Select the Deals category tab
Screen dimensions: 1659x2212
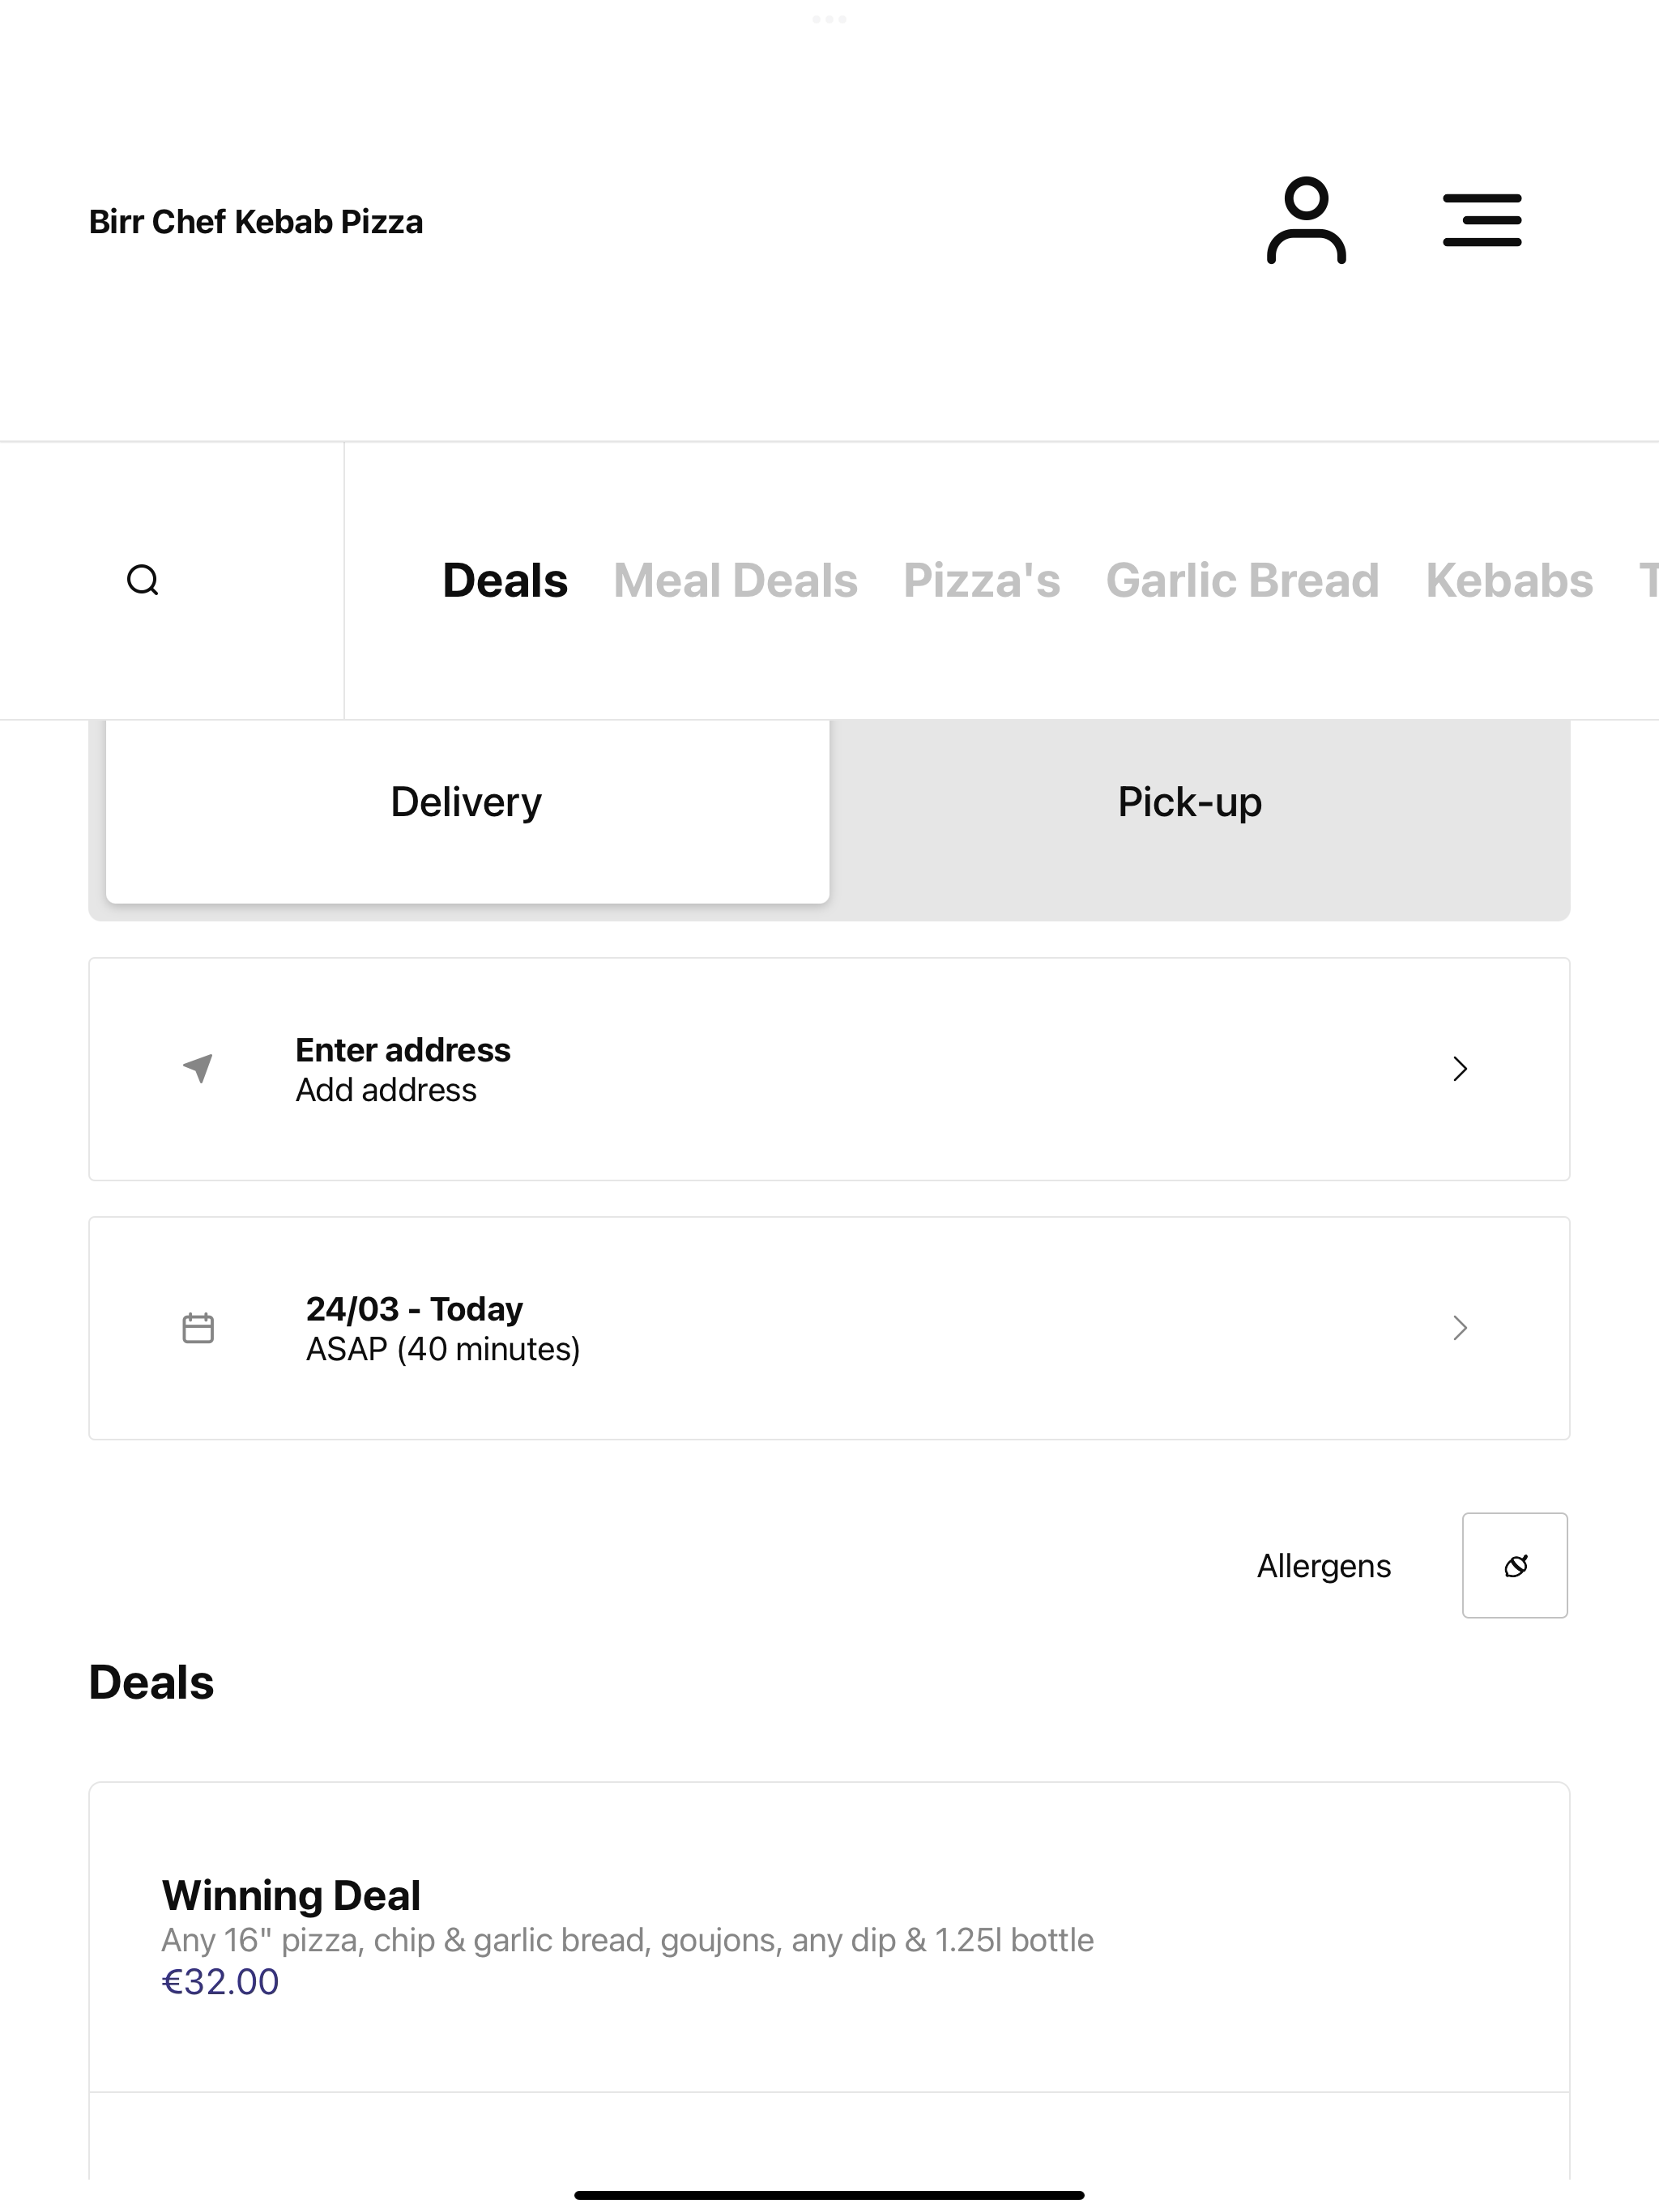point(505,581)
